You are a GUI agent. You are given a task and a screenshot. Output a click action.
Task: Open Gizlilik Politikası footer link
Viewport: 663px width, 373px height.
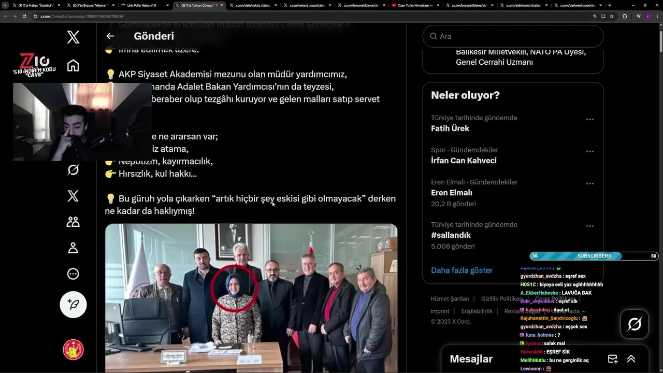(502, 299)
